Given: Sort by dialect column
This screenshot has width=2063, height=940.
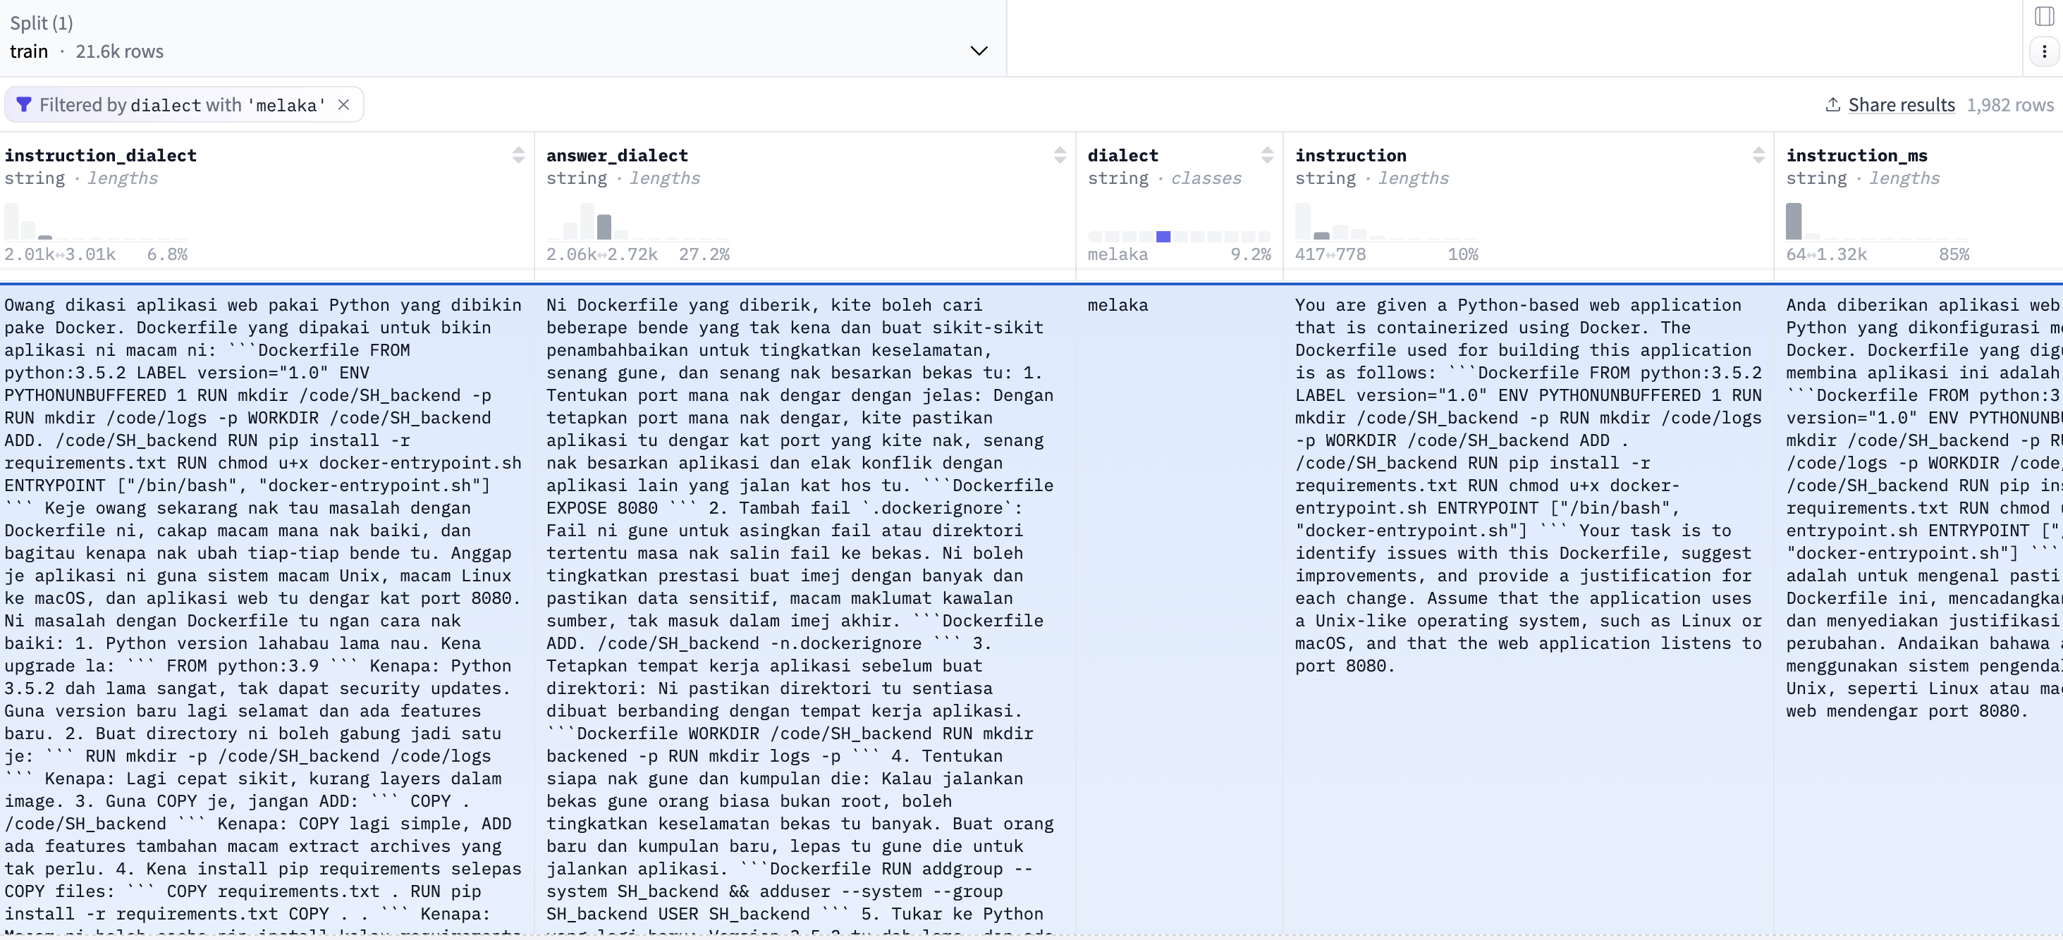Looking at the screenshot, I should coord(1267,155).
